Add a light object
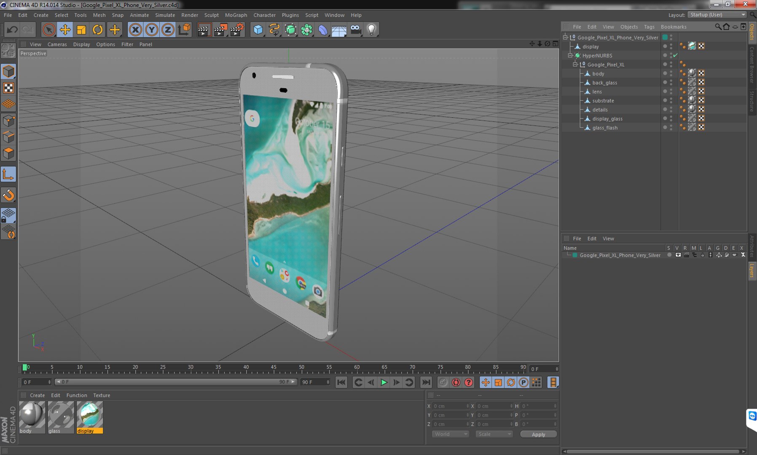Screen dimensions: 757x455 pos(372,29)
